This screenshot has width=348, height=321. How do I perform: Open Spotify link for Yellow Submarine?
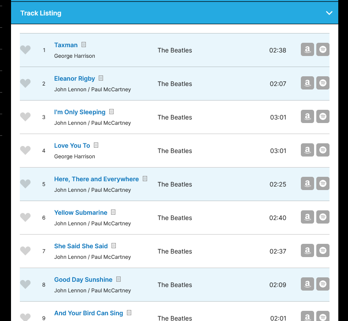coord(323,217)
